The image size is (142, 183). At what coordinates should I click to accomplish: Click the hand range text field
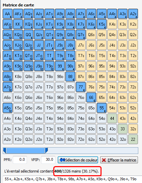coord(72,179)
